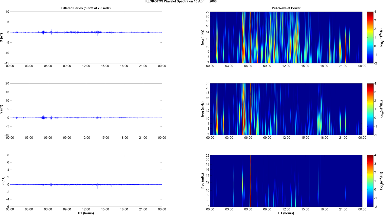This screenshot has width=384, height=215.
Task: Click the 'Pc4 Wavelet Power' heading
Action: click(286, 8)
